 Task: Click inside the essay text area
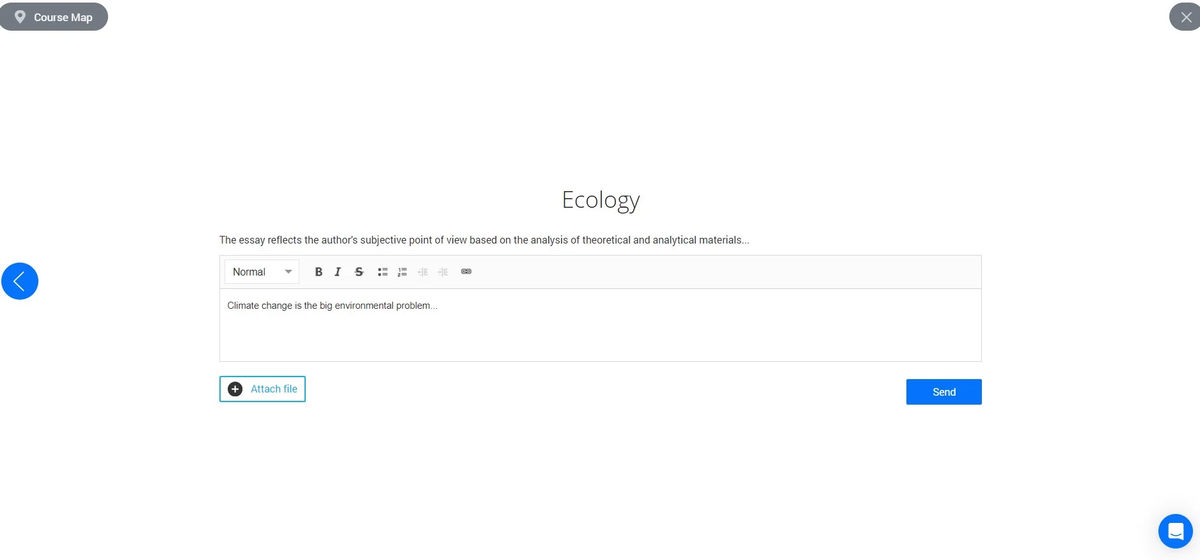click(600, 336)
